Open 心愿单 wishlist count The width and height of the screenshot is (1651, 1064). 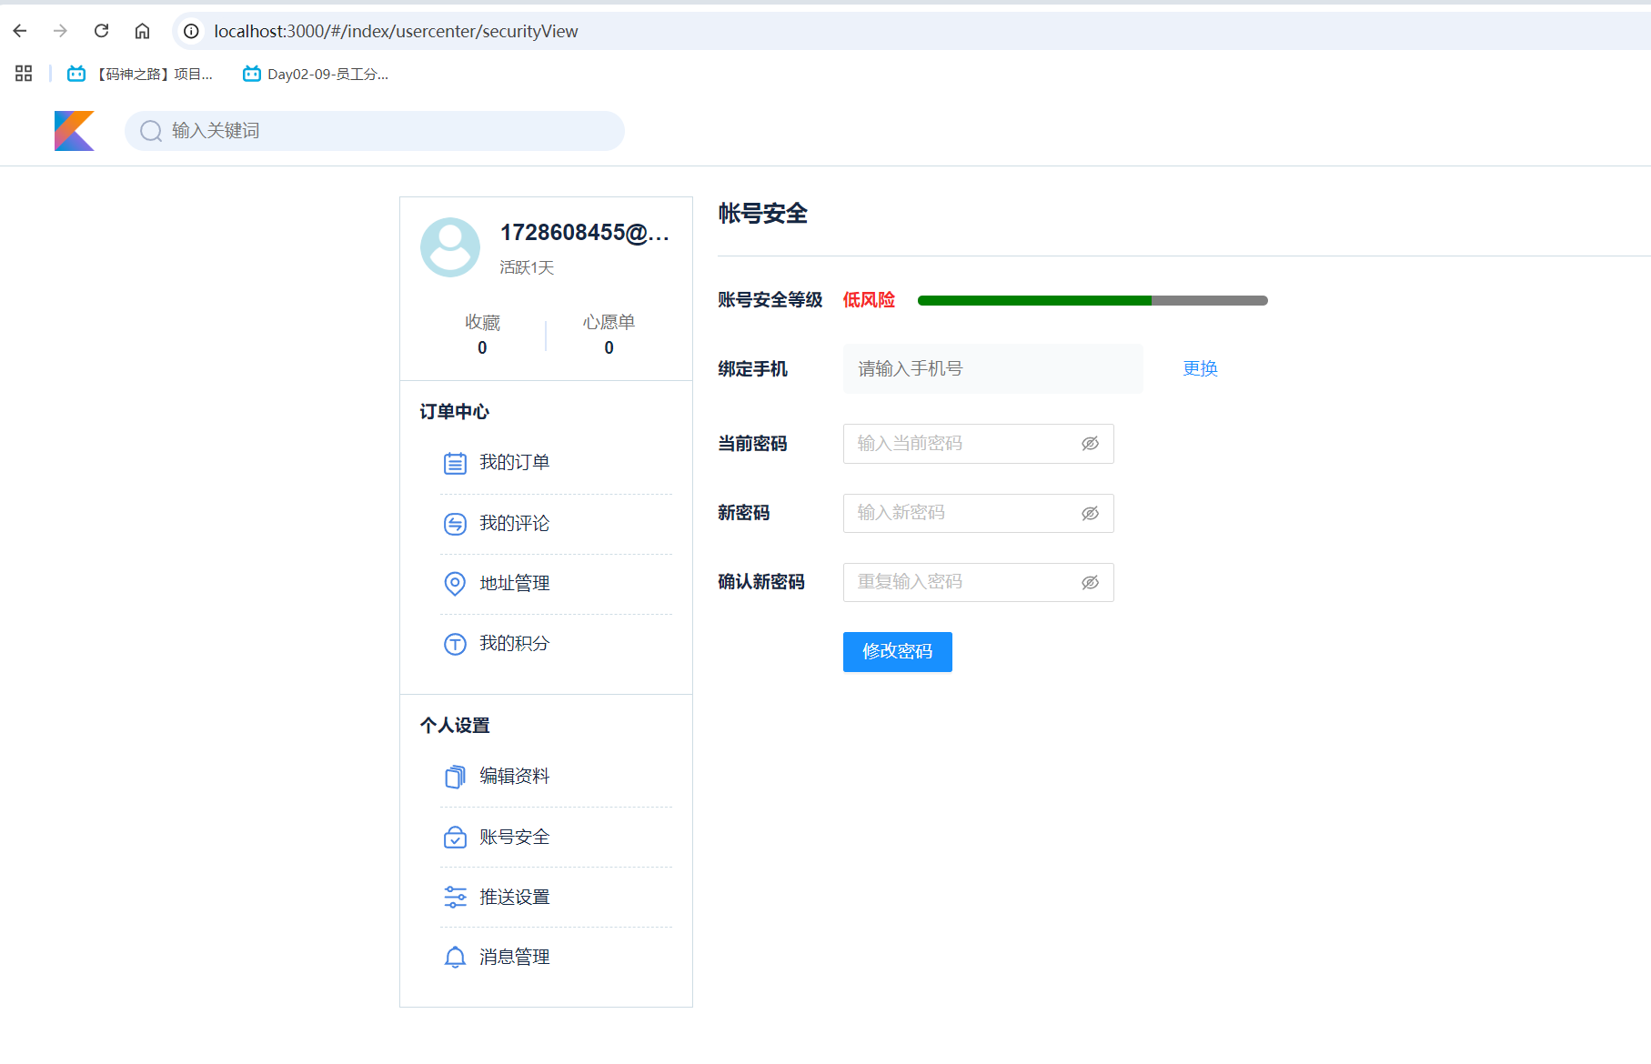click(x=609, y=335)
